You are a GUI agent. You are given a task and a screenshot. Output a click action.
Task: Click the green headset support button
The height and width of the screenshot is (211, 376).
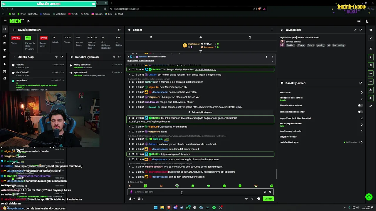368,197
